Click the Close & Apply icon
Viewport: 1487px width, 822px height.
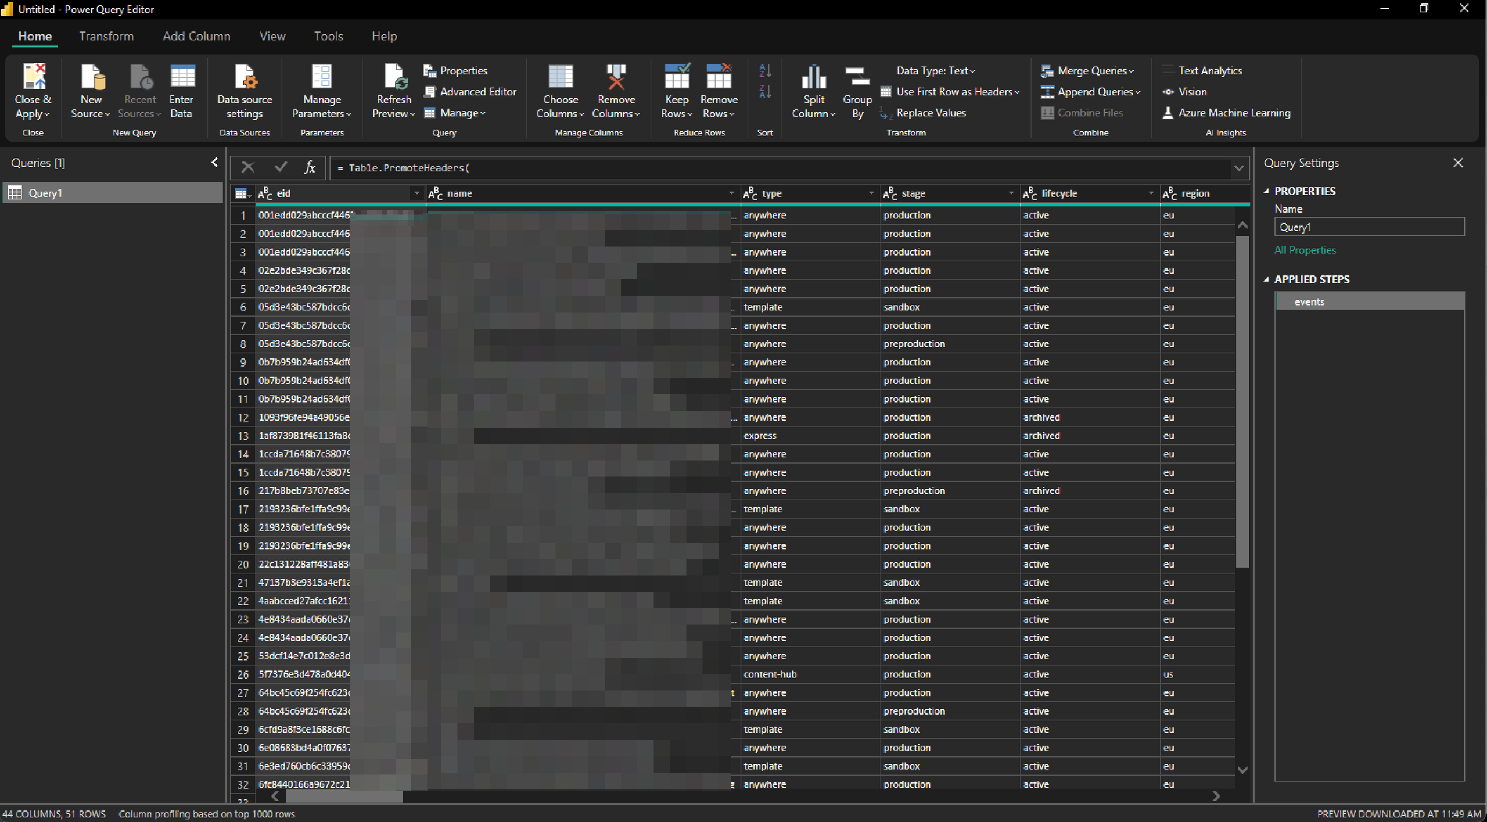tap(33, 77)
